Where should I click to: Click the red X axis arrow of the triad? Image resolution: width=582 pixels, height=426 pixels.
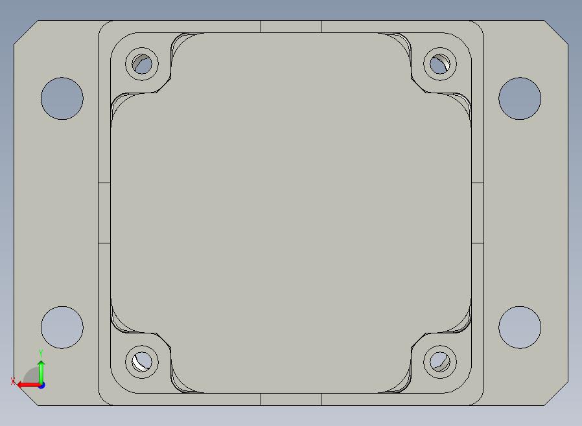28,385
